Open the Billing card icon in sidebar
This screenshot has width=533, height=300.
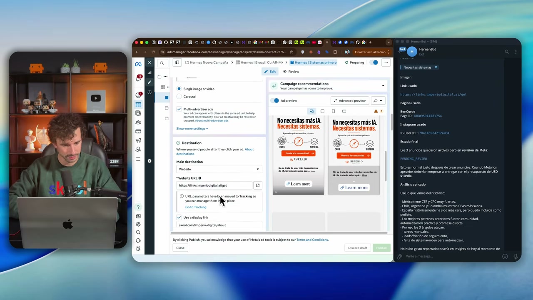138,131
